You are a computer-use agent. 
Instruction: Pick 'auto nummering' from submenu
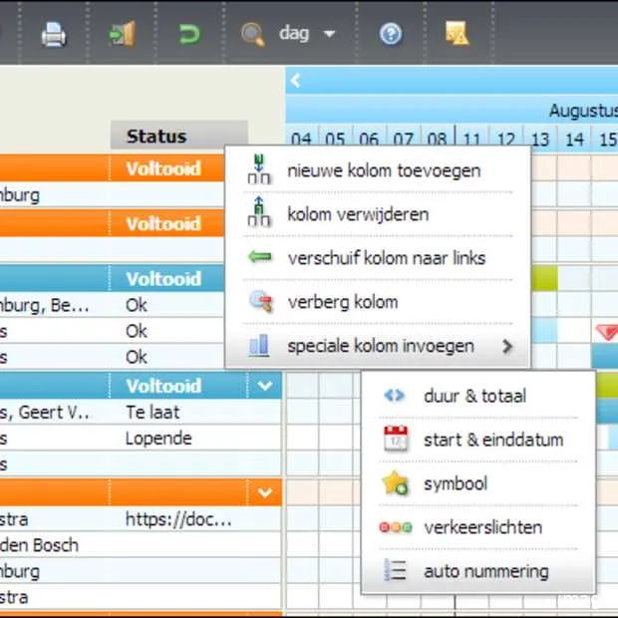(x=485, y=571)
